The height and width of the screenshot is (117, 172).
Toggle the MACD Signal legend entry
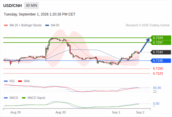[34, 98]
